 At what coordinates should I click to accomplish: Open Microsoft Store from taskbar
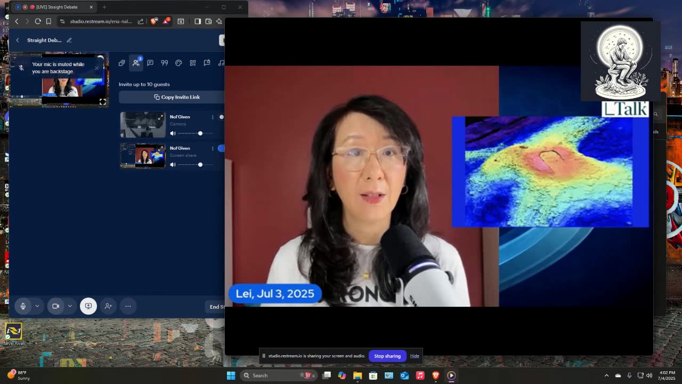373,375
